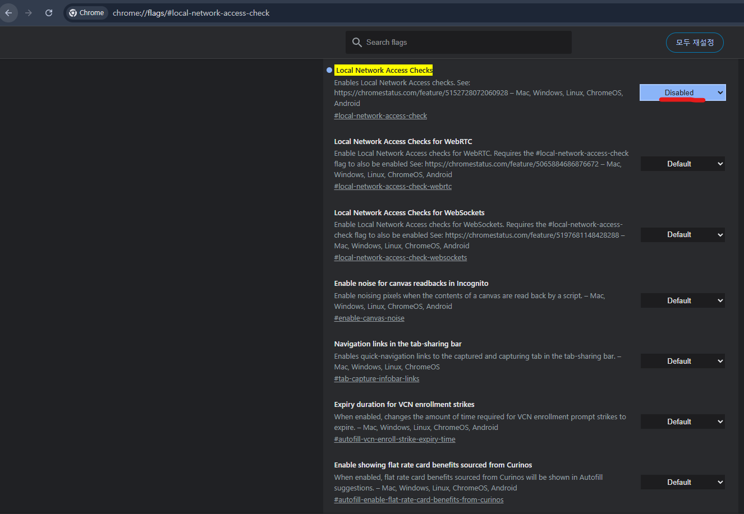Click the forward navigation arrow
Screen dimensions: 744x514
tap(29, 13)
